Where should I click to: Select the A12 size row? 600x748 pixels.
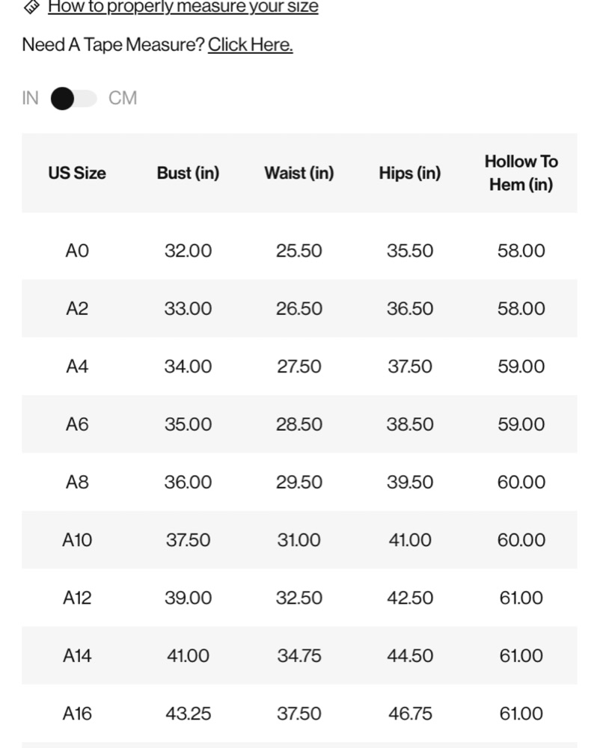[299, 598]
